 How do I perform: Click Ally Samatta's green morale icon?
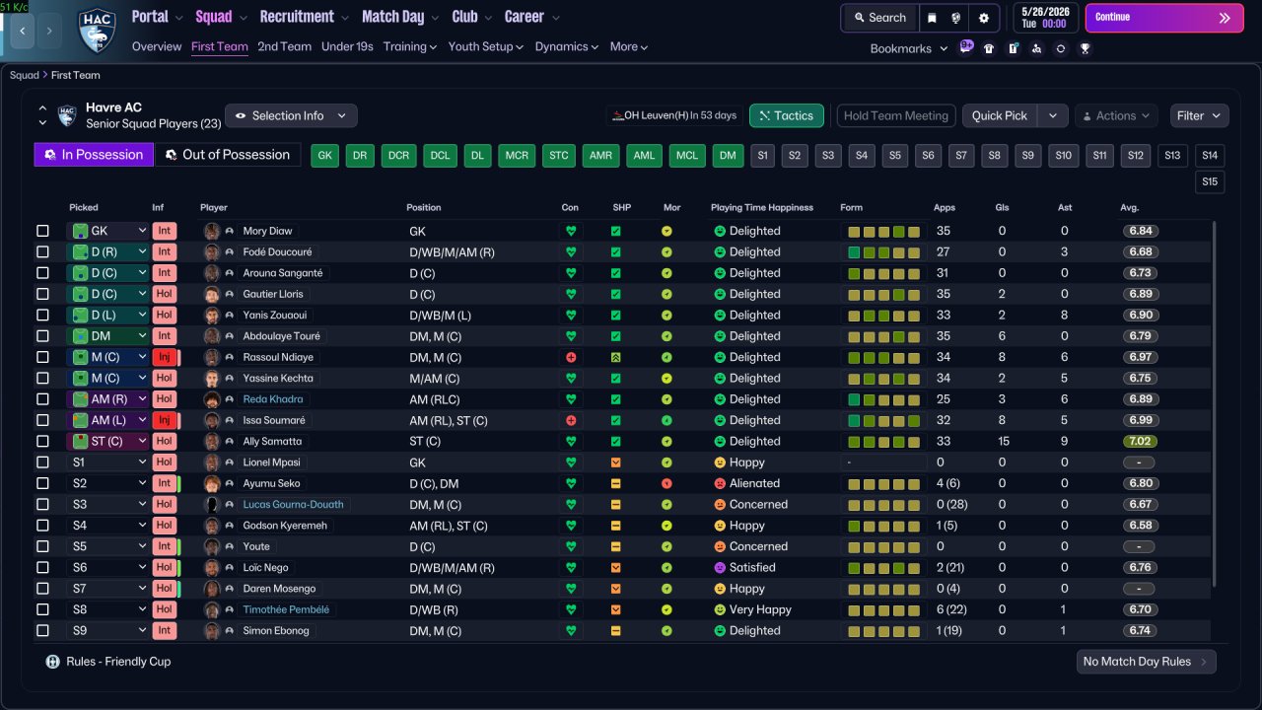[666, 441]
